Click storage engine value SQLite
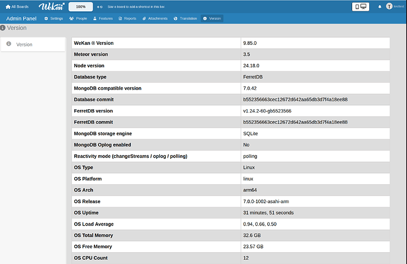The image size is (407, 264). [x=251, y=133]
